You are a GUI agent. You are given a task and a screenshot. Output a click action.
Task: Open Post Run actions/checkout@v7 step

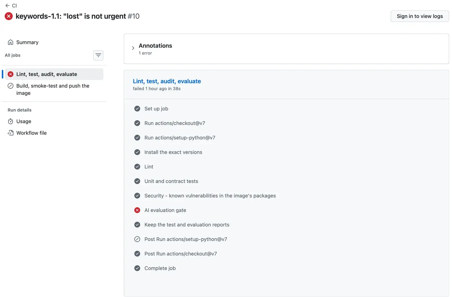pos(181,254)
